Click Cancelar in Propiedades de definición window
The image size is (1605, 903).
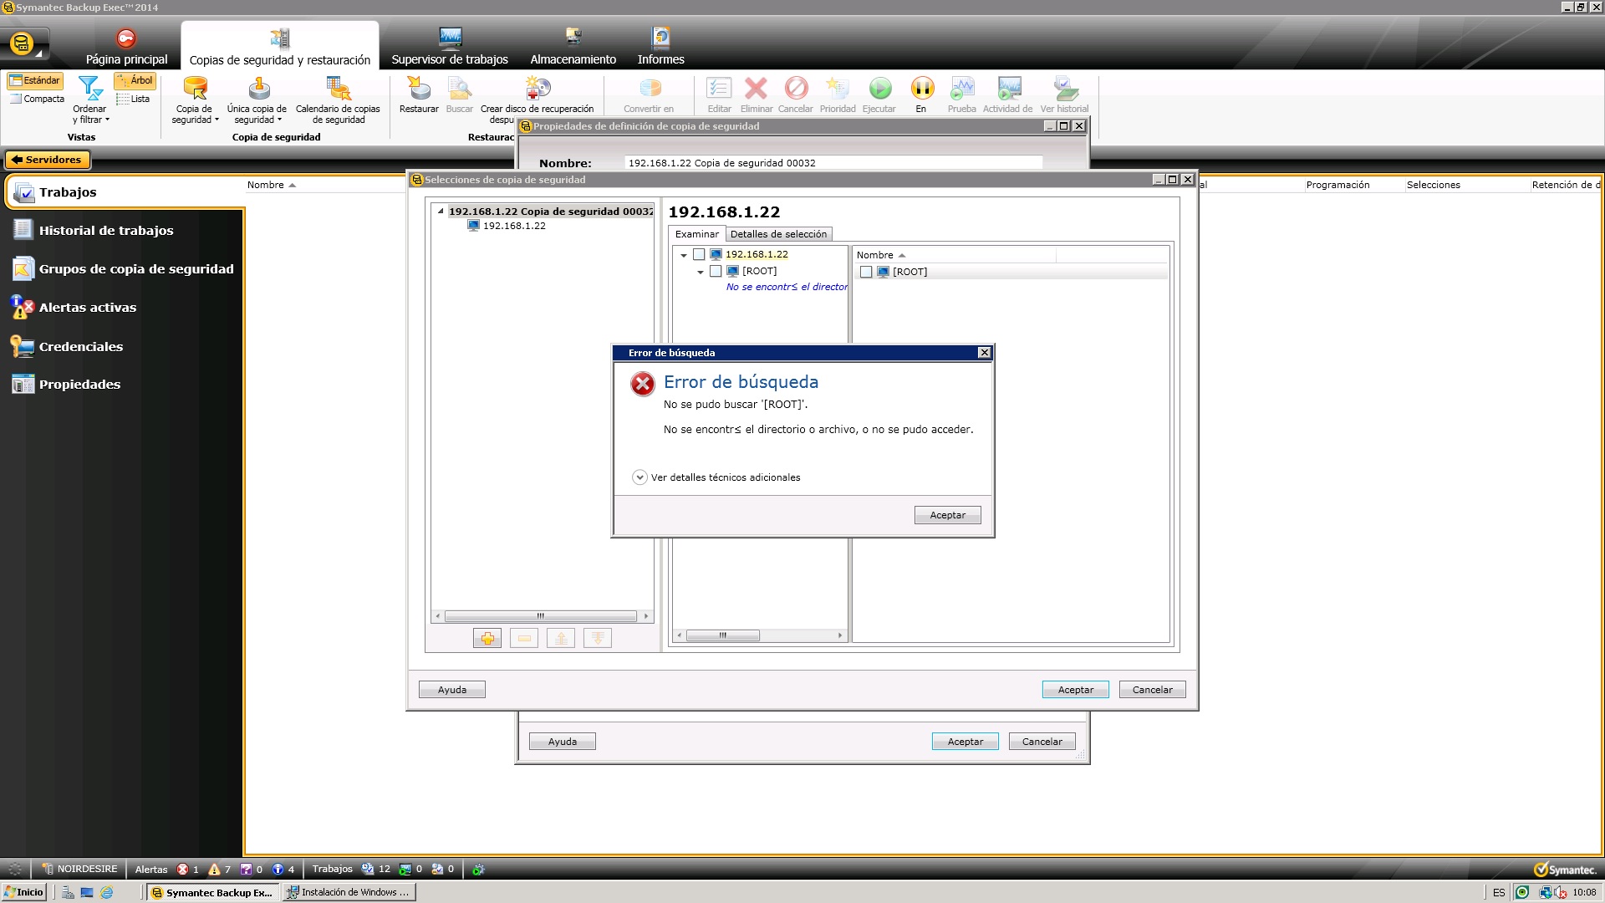(1042, 742)
